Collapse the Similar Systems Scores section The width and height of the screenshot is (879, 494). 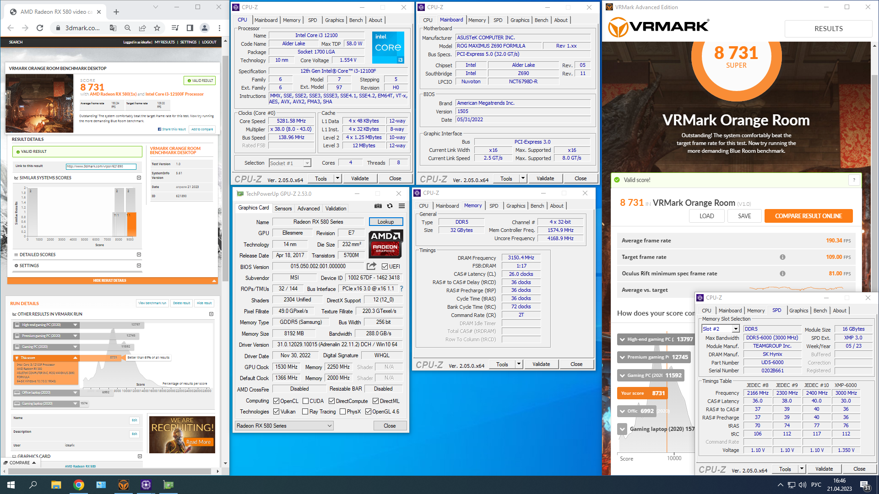[x=139, y=178]
